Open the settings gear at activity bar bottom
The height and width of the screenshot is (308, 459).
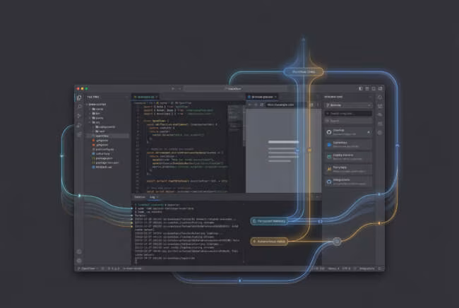pyautogui.click(x=79, y=261)
